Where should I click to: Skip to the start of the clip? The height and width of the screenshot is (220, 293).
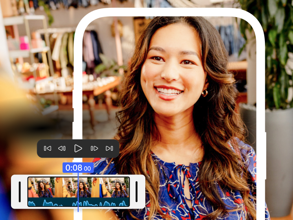tap(48, 148)
